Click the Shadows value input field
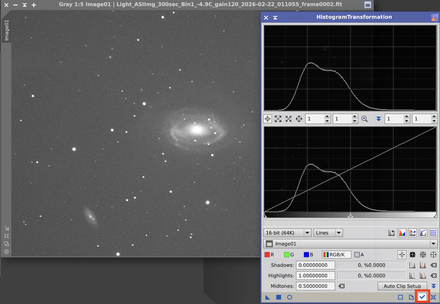Image resolution: width=440 pixels, height=304 pixels. click(x=315, y=265)
